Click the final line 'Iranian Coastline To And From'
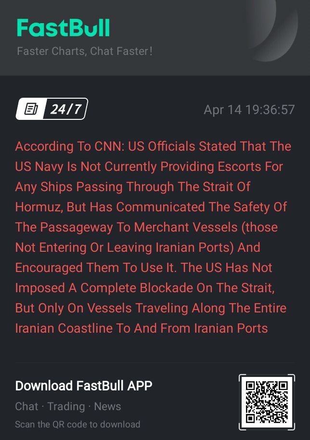Screen dimensions: 310x440 click(142, 328)
